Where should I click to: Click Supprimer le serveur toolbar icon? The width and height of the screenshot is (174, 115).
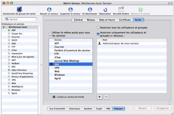[x=70, y=10]
